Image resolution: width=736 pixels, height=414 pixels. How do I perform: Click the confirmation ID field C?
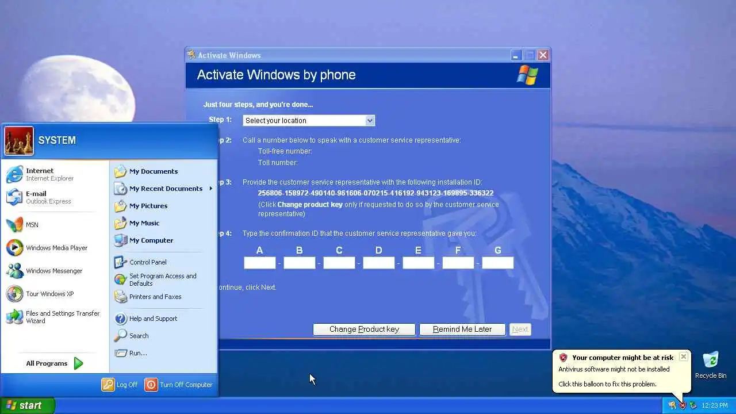tap(339, 263)
